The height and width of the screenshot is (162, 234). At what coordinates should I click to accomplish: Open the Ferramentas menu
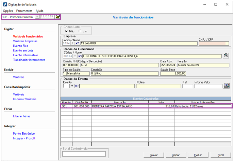coord(24,11)
